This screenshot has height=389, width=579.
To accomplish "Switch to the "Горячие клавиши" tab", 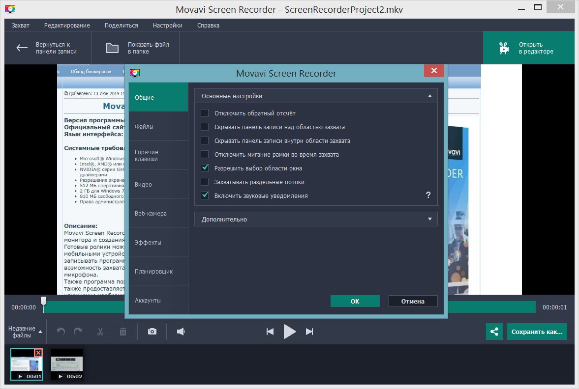I will coord(158,156).
